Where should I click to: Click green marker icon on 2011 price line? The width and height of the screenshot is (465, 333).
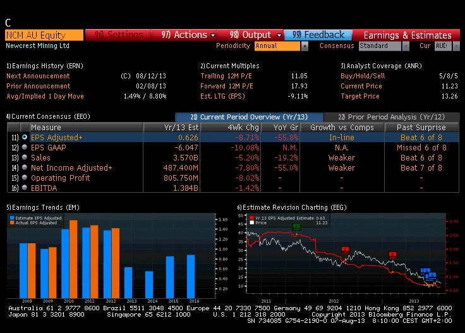[296, 227]
